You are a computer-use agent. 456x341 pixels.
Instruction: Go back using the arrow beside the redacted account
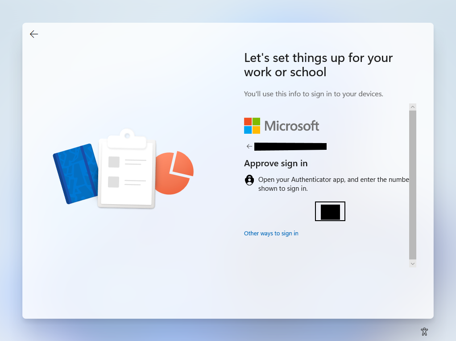tap(249, 146)
